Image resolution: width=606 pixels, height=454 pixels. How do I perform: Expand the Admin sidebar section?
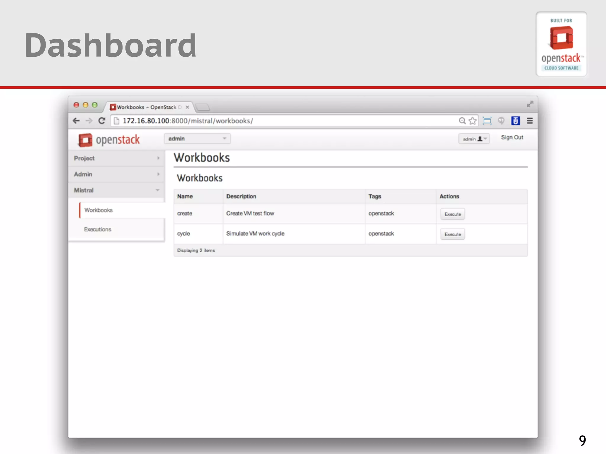point(117,174)
